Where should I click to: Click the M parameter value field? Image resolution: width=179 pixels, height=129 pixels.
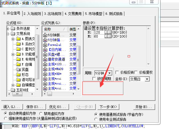pos(99,36)
